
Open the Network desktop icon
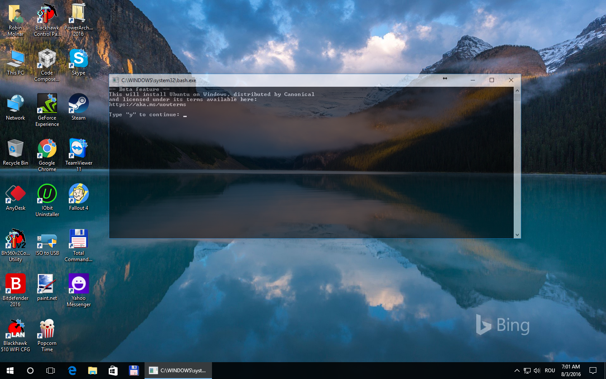[x=16, y=107]
